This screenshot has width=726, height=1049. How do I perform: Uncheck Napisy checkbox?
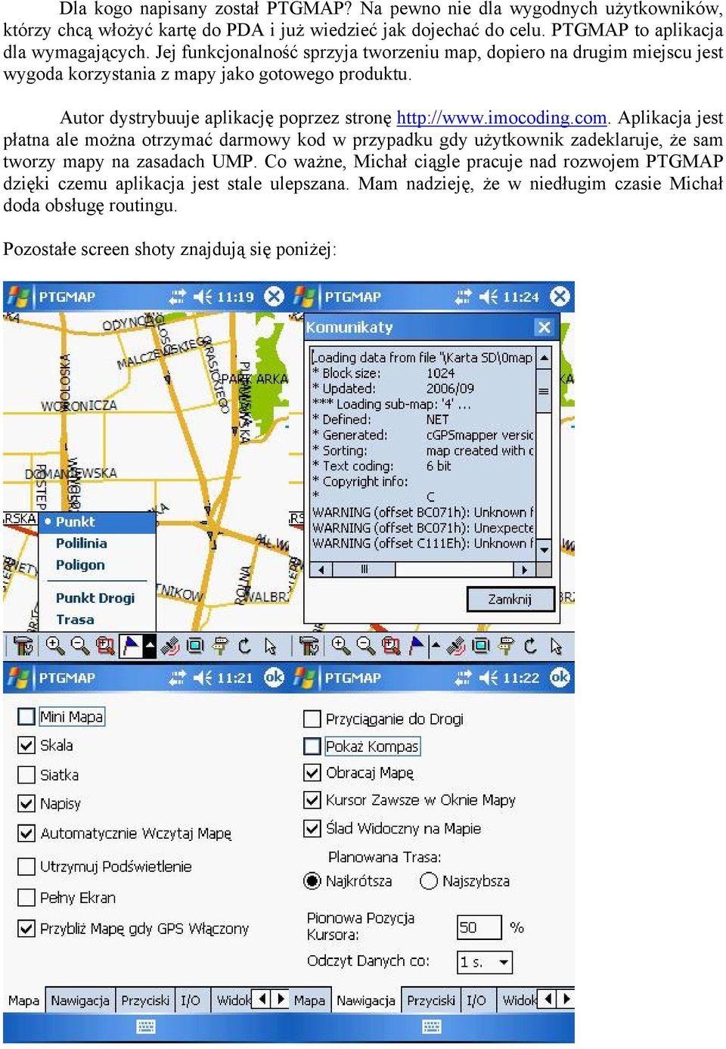(26, 803)
